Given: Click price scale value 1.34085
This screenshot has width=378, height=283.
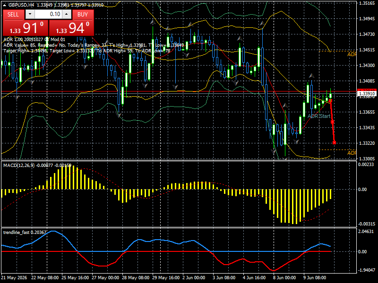Looking at the screenshot, I should [x=367, y=81].
